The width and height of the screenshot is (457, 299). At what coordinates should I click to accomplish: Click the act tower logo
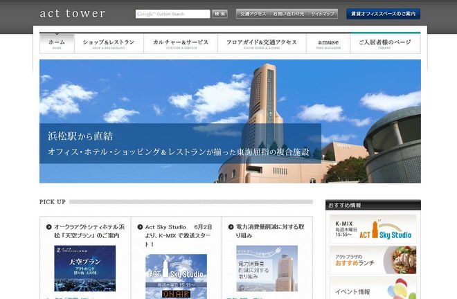click(x=72, y=13)
